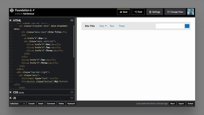Click the JS panel header
Image resolution: width=204 pixels, height=115 pixels.
point(42,98)
